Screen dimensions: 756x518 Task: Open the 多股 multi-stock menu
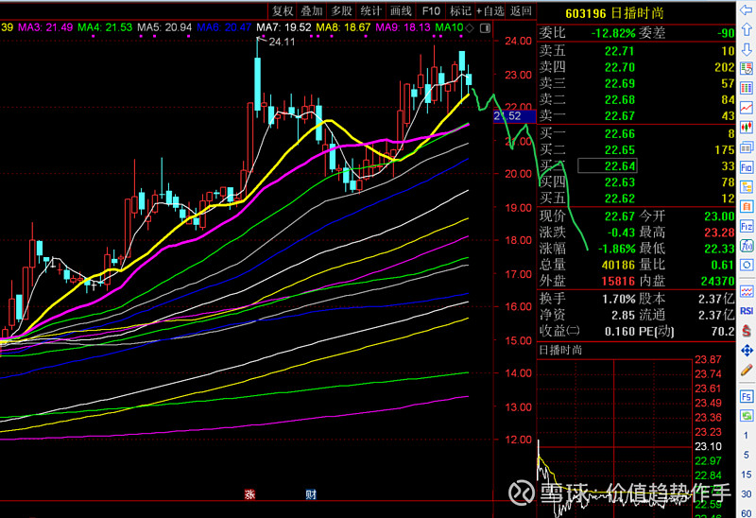click(341, 10)
